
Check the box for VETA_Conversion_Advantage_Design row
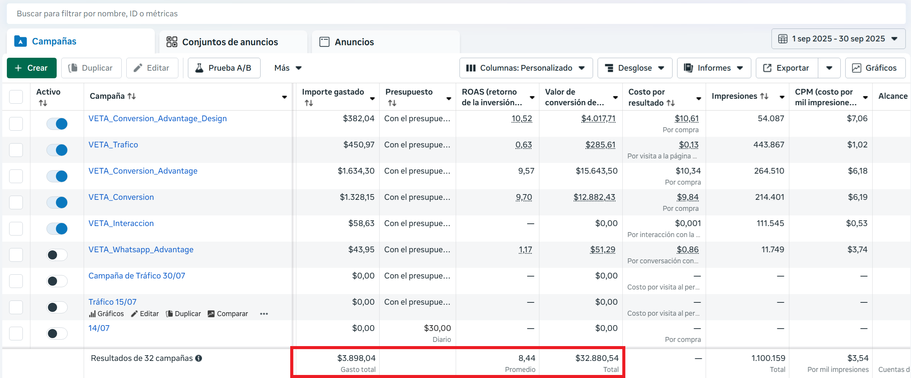click(x=16, y=124)
